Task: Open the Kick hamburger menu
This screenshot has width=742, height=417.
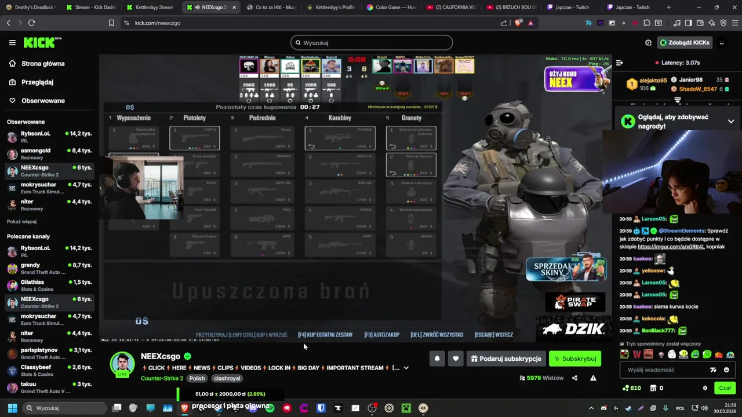Action: (12, 43)
